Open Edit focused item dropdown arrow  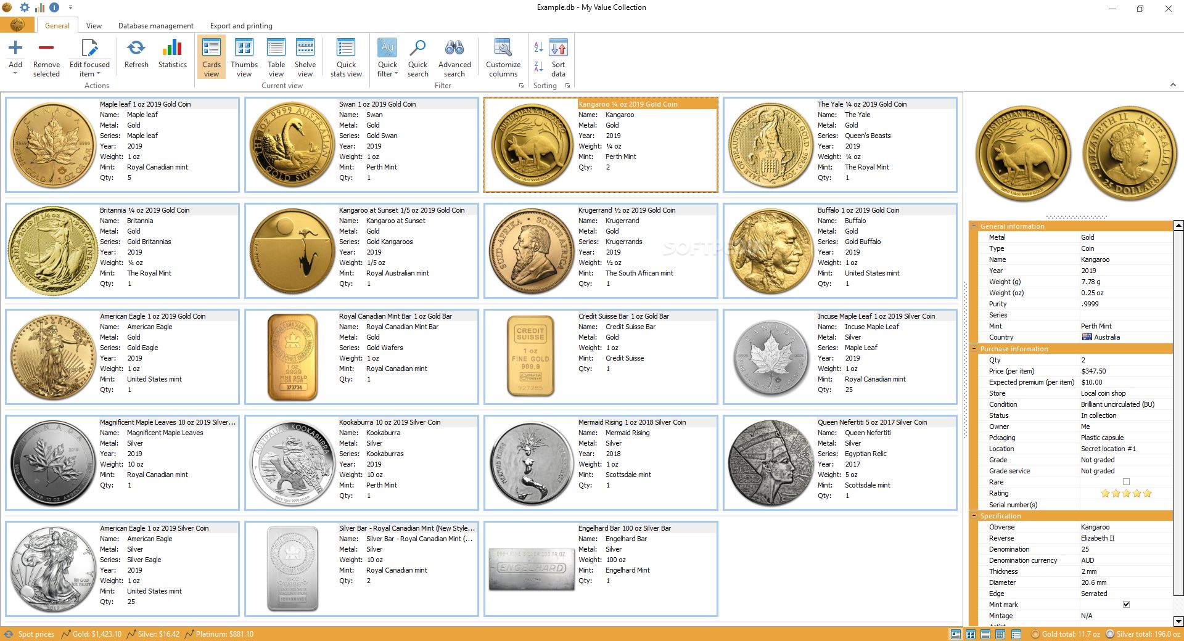(x=98, y=74)
